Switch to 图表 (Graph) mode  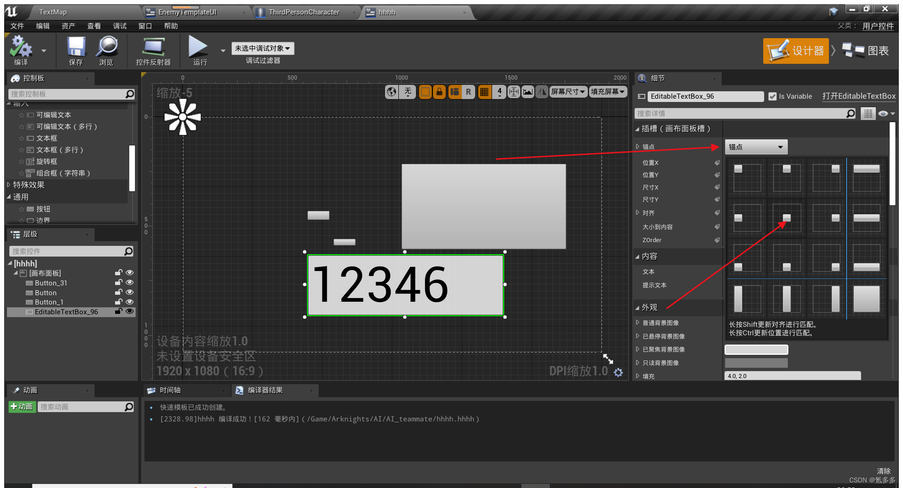866,51
